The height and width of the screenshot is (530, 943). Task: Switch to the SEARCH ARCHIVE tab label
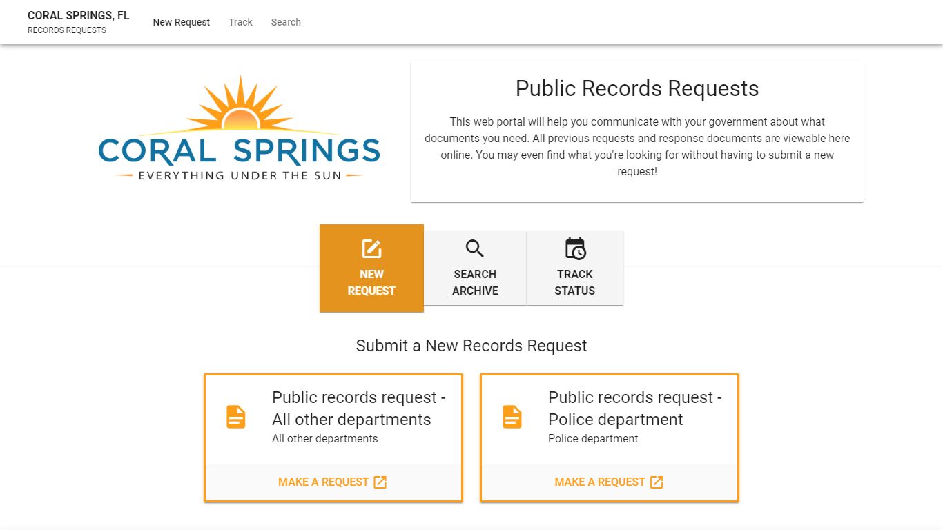click(x=475, y=282)
